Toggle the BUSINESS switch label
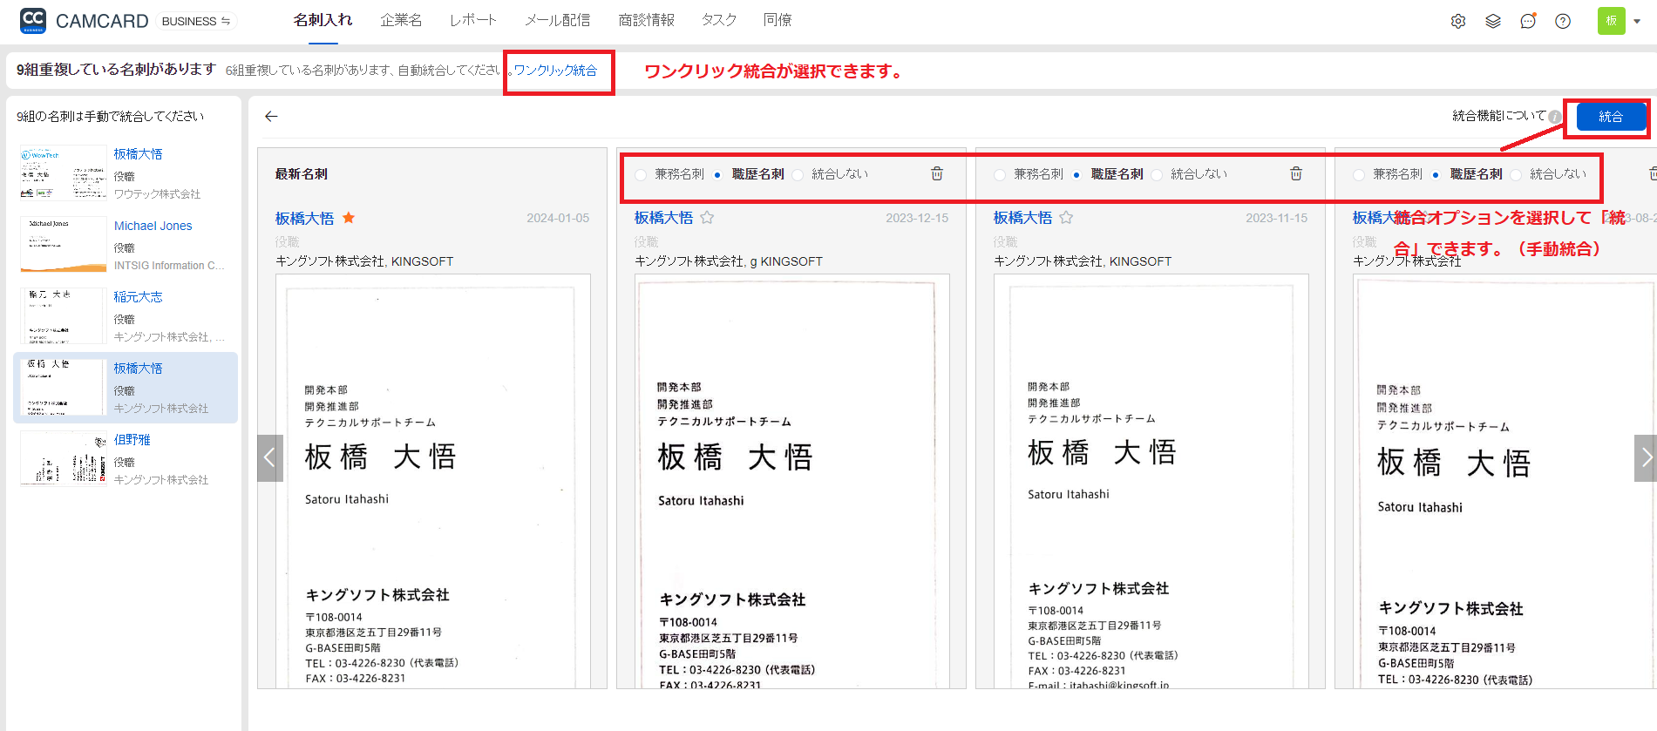 pyautogui.click(x=196, y=21)
